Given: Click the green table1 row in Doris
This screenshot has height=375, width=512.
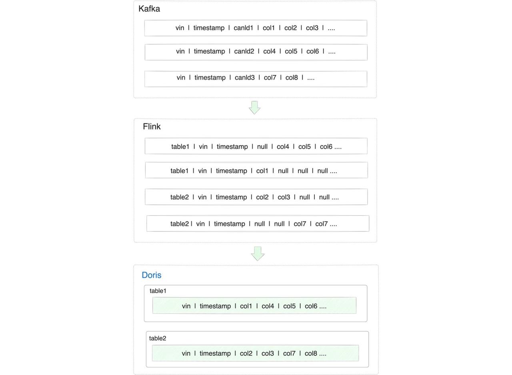Looking at the screenshot, I should point(254,306).
